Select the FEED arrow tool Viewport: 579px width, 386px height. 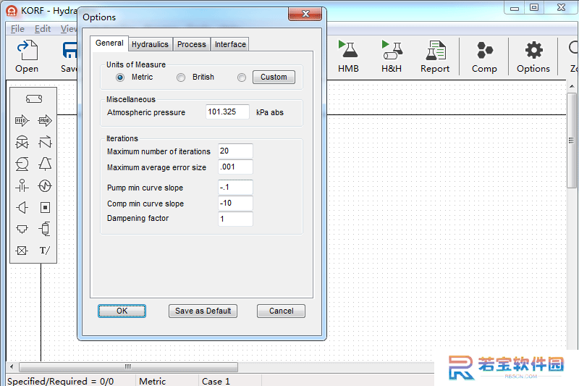pyautogui.click(x=22, y=120)
